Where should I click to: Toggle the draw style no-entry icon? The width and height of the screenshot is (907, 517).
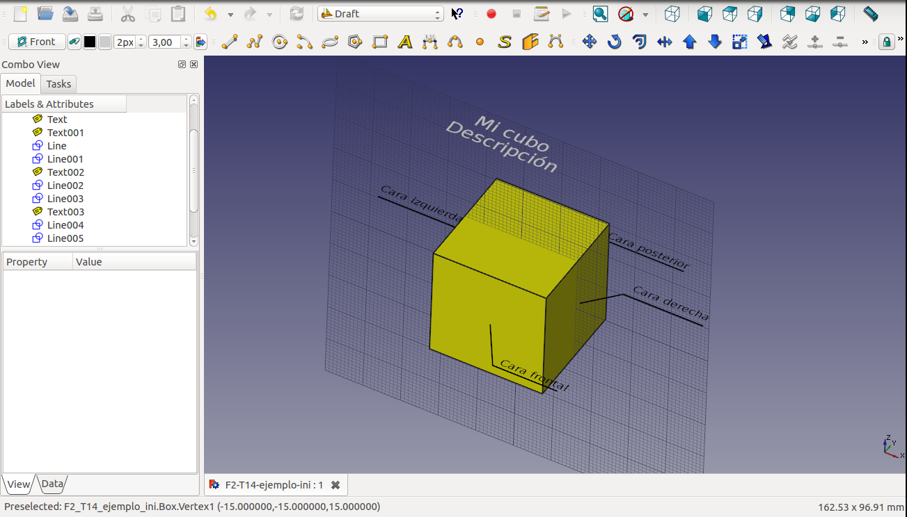point(626,14)
